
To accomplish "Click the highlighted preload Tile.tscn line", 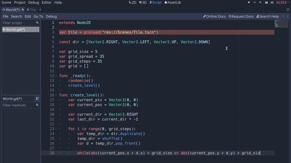I will (167, 32).
